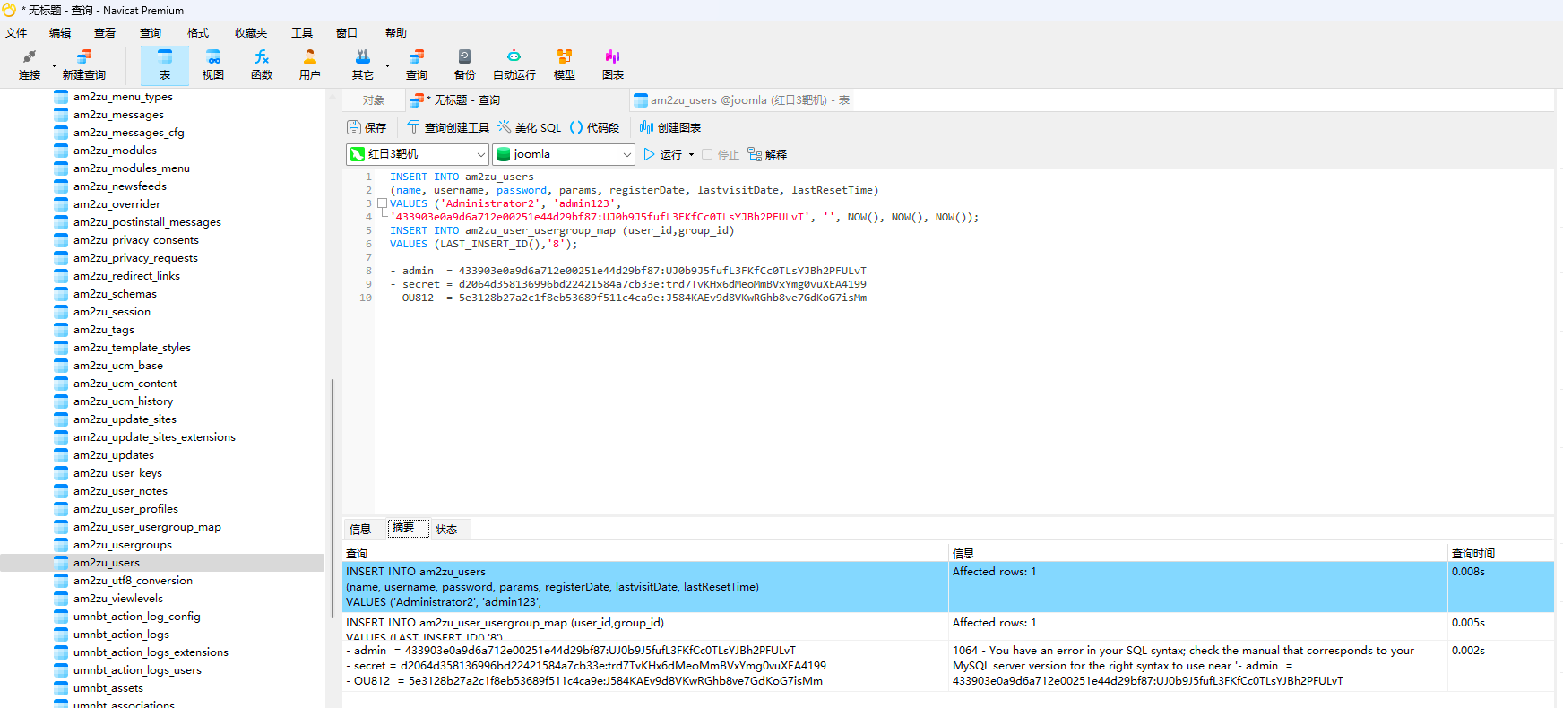Open 自动运行 (Automation) toolbar icon

514,65
